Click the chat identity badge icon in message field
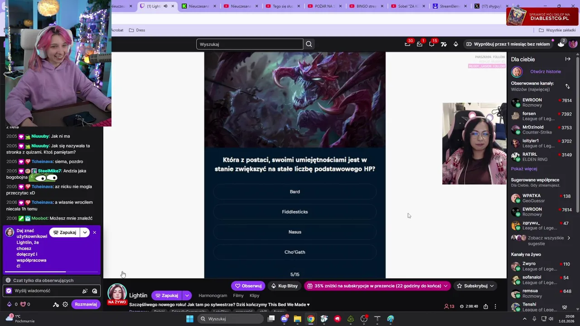This screenshot has width=580, height=326. click(9, 291)
